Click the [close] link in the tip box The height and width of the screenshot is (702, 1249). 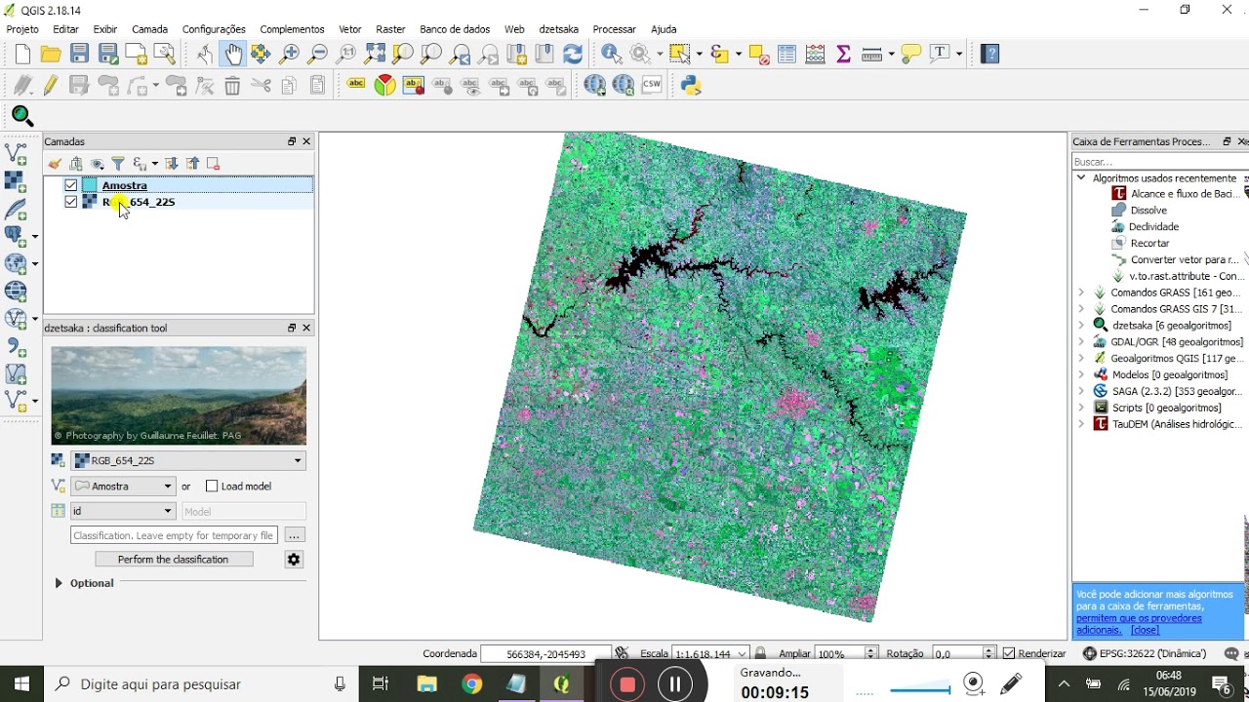1145,630
